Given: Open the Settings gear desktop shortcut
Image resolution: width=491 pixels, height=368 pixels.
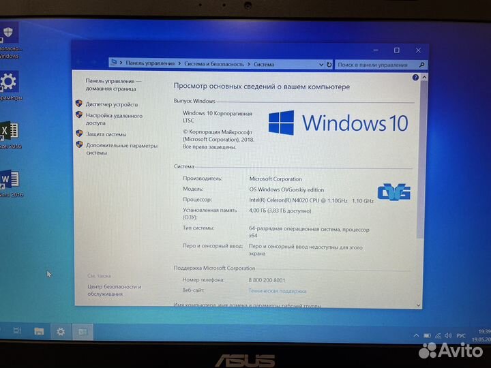Looking at the screenshot, I should pyautogui.click(x=10, y=85).
